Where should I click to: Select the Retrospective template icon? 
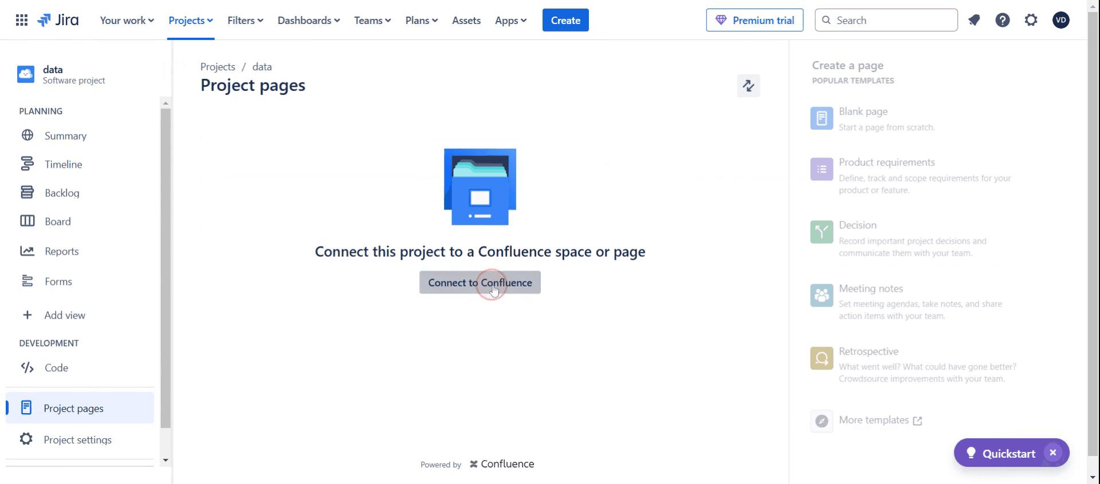coord(822,358)
